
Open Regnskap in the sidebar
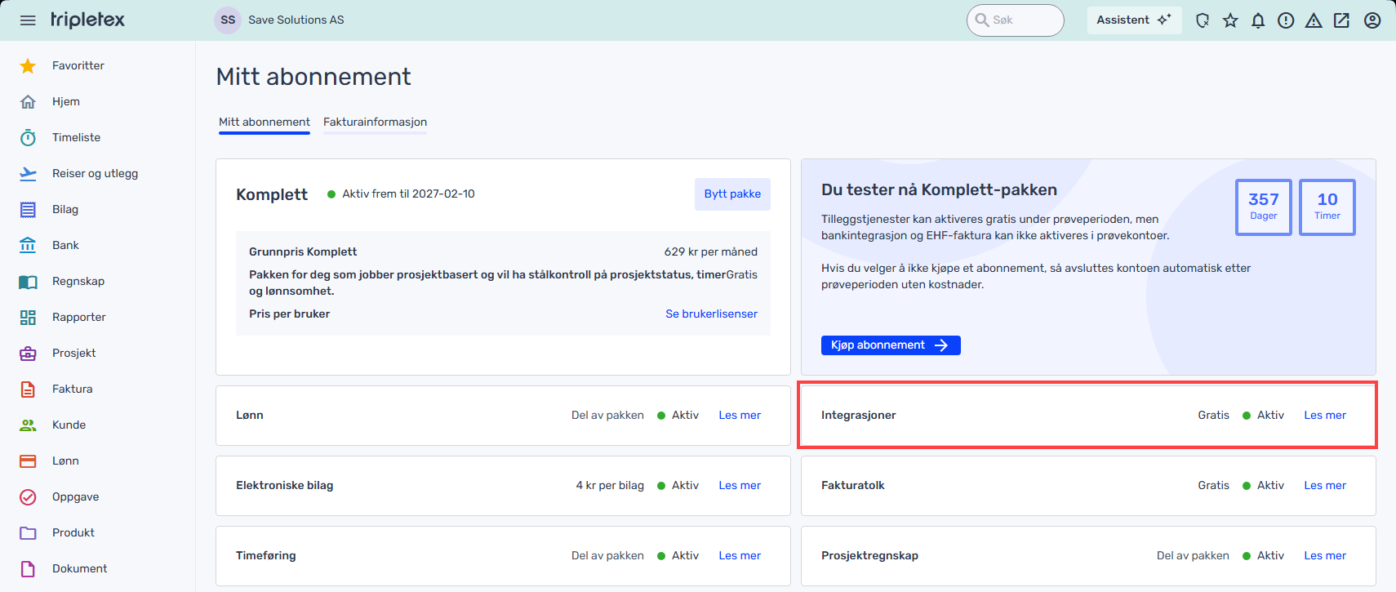tap(78, 281)
